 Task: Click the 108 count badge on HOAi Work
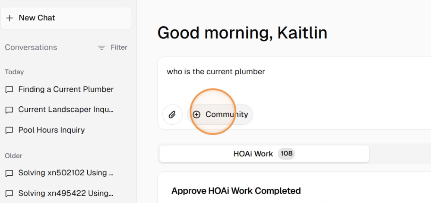[x=286, y=154]
